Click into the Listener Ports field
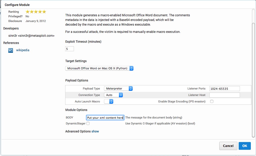The image size is (256, 156). [224, 88]
